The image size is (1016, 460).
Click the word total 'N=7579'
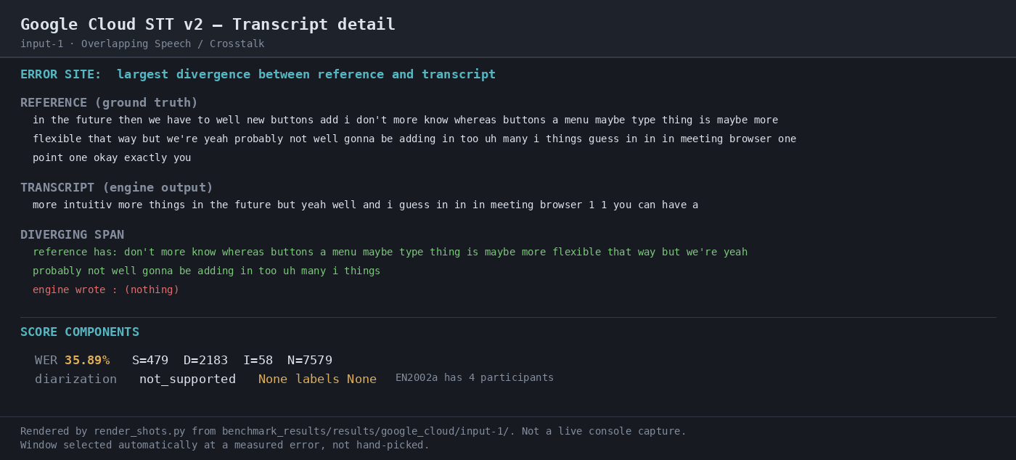[310, 361]
